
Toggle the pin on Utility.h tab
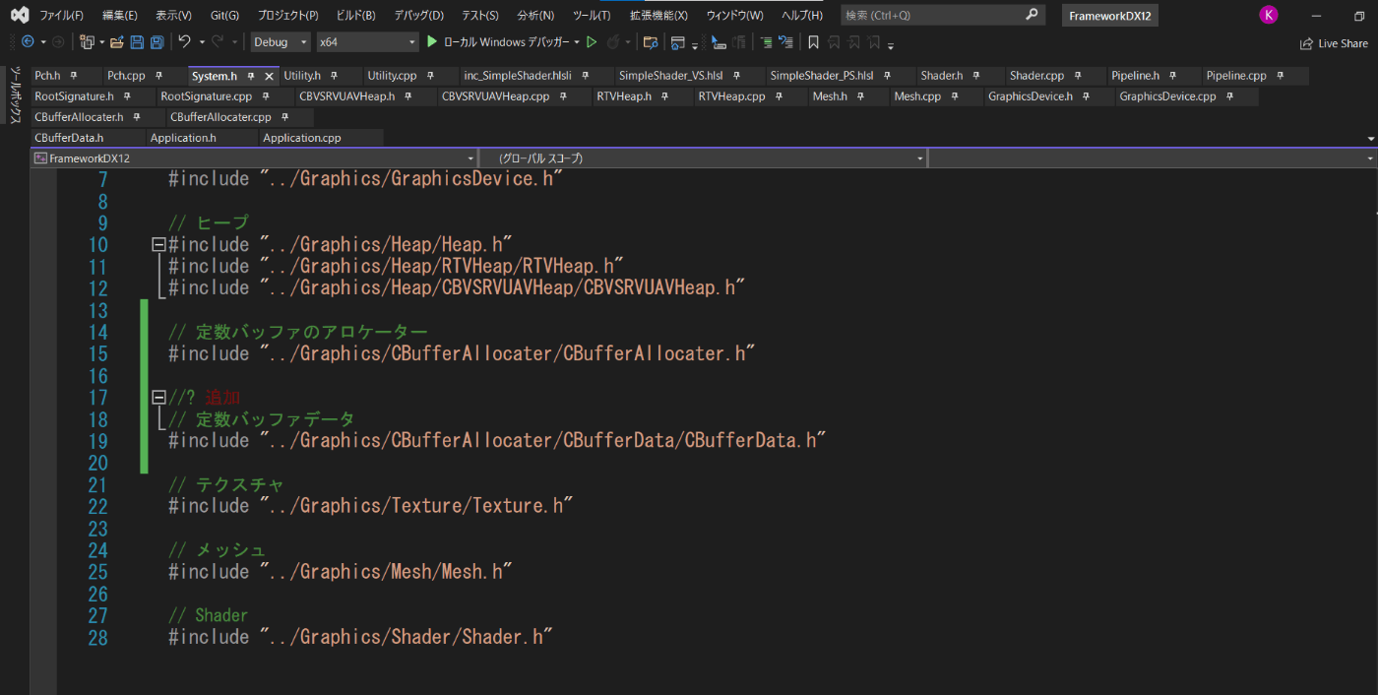[333, 76]
